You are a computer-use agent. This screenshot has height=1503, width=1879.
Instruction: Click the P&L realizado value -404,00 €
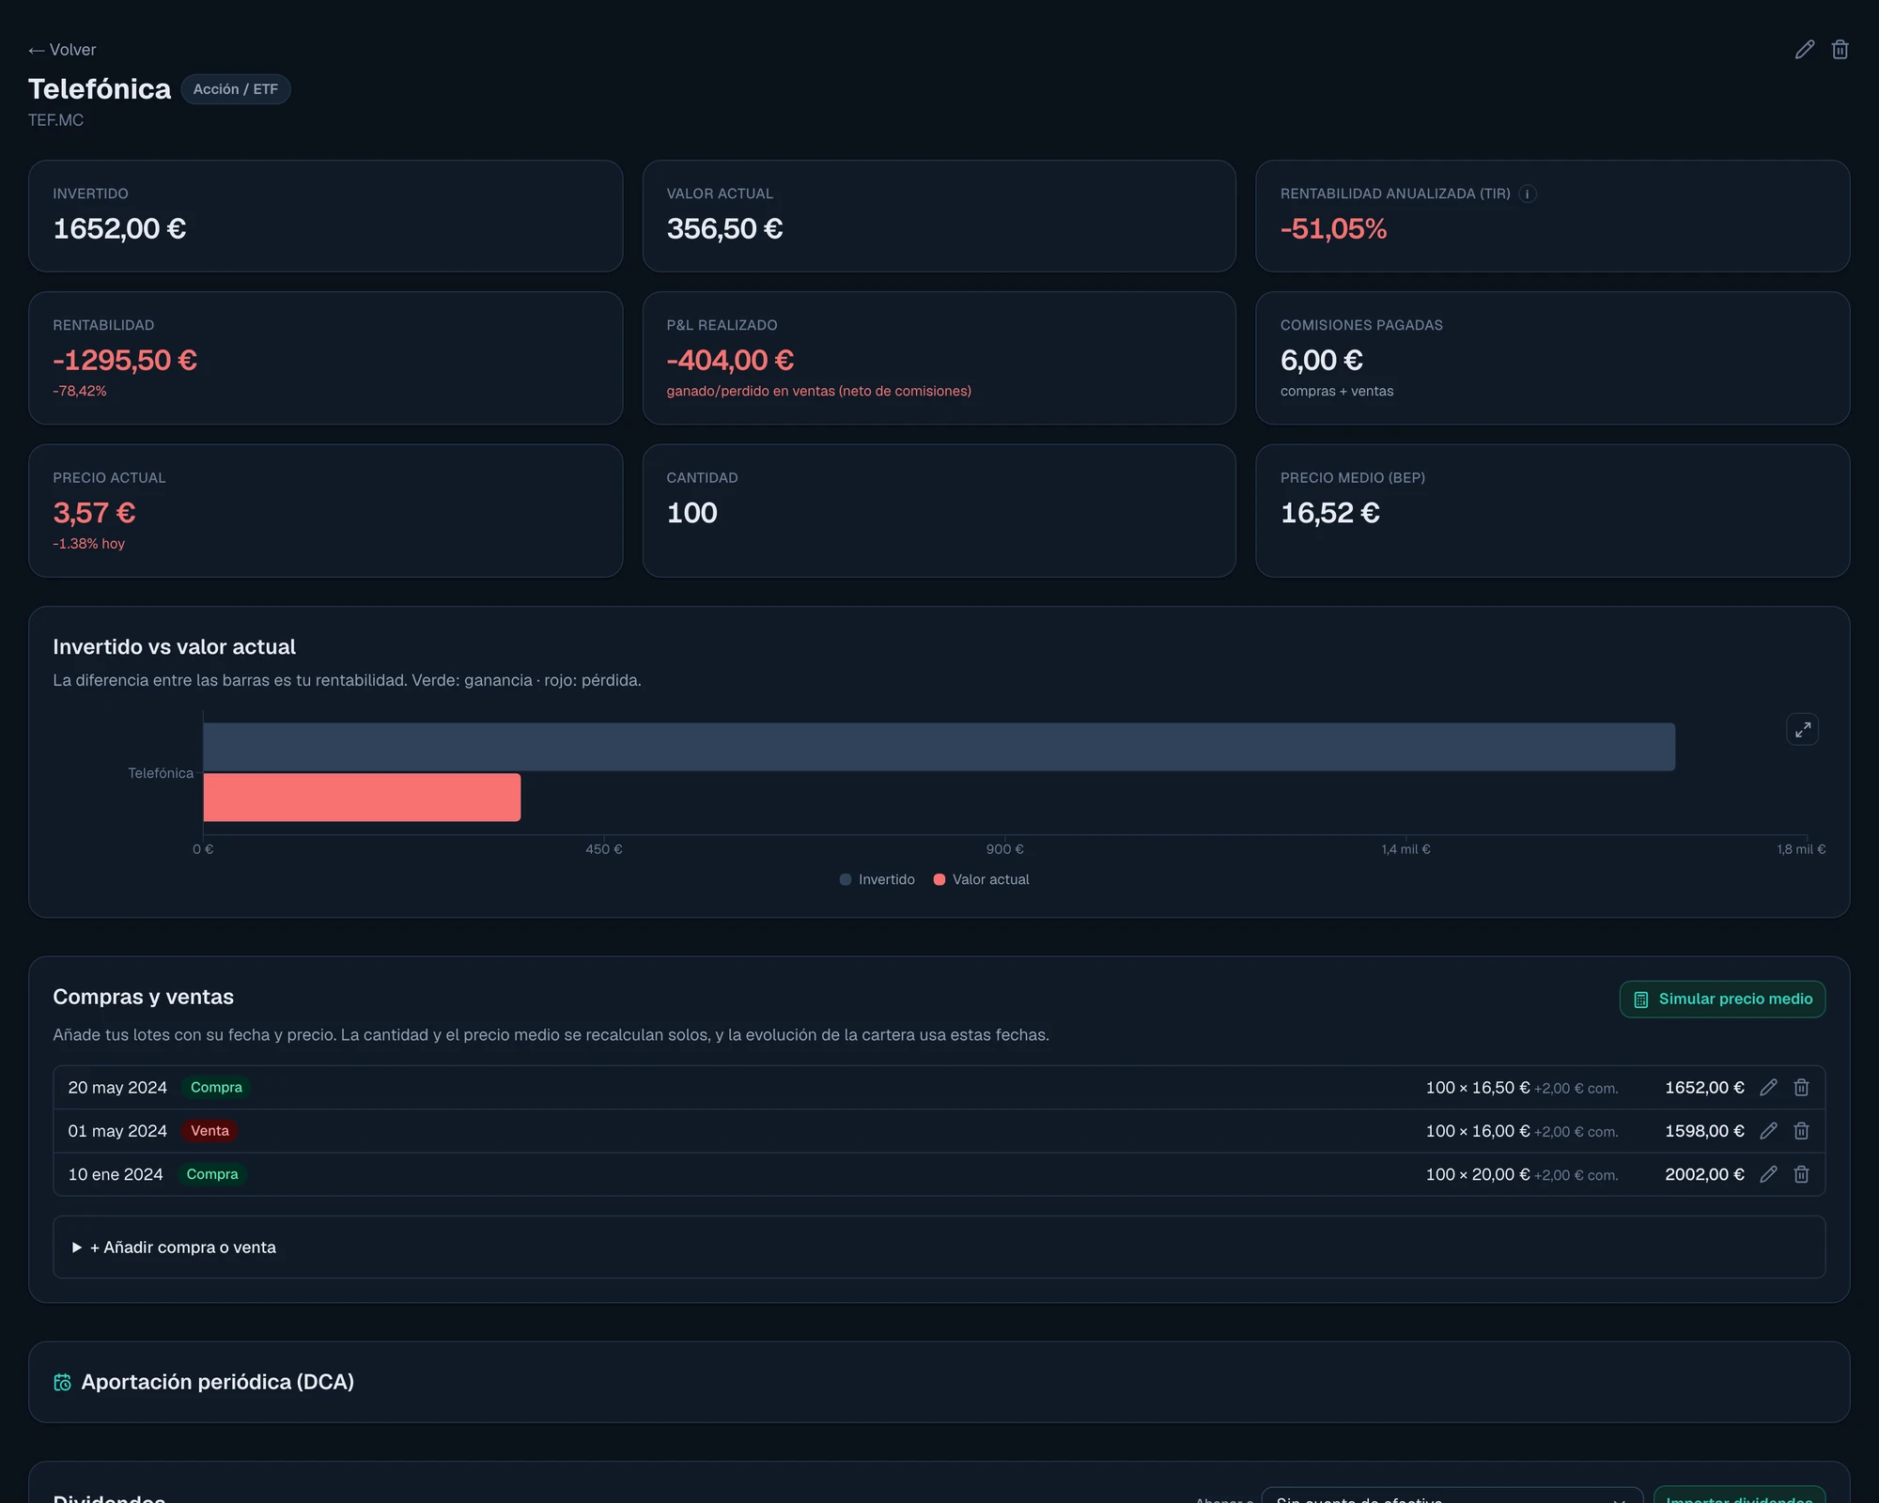(x=730, y=360)
